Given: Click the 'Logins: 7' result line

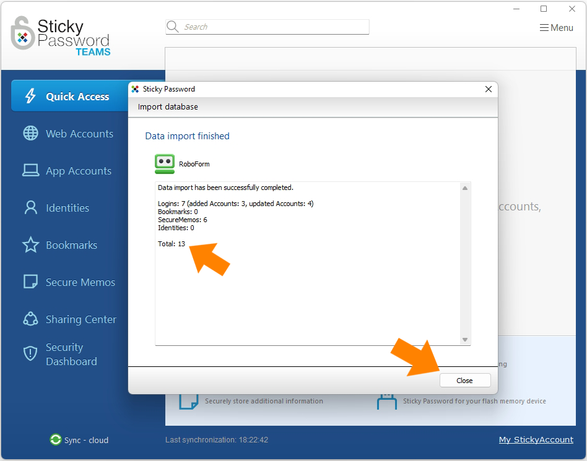Looking at the screenshot, I should click(x=235, y=204).
